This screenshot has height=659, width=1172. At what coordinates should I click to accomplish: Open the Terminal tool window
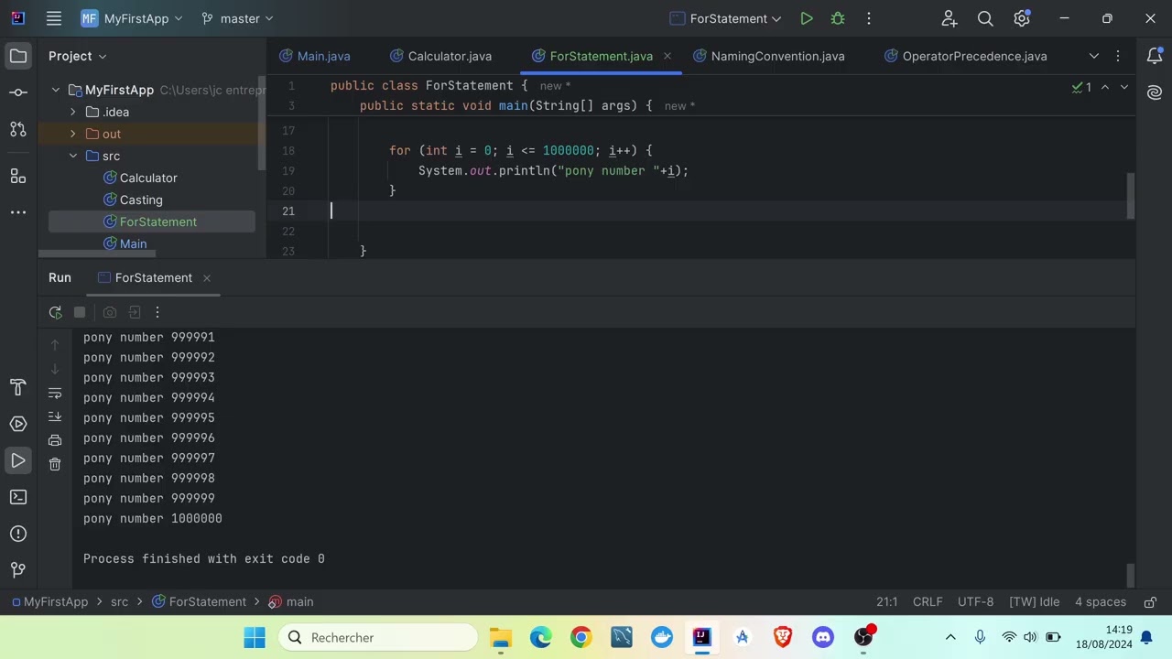coord(18,497)
